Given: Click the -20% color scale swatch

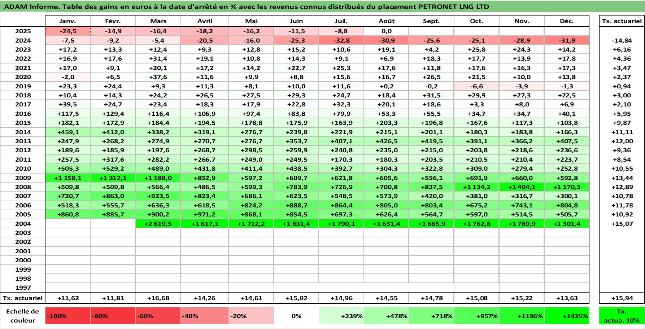Looking at the screenshot, I should [251, 316].
